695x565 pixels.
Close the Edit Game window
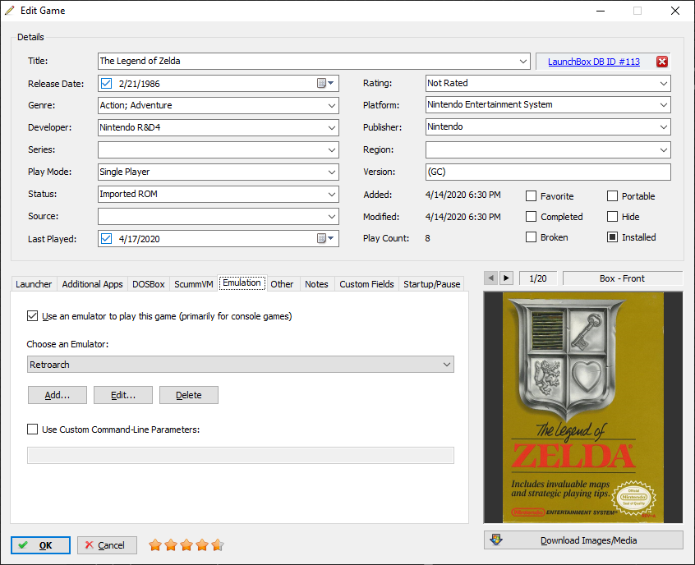[x=675, y=11]
